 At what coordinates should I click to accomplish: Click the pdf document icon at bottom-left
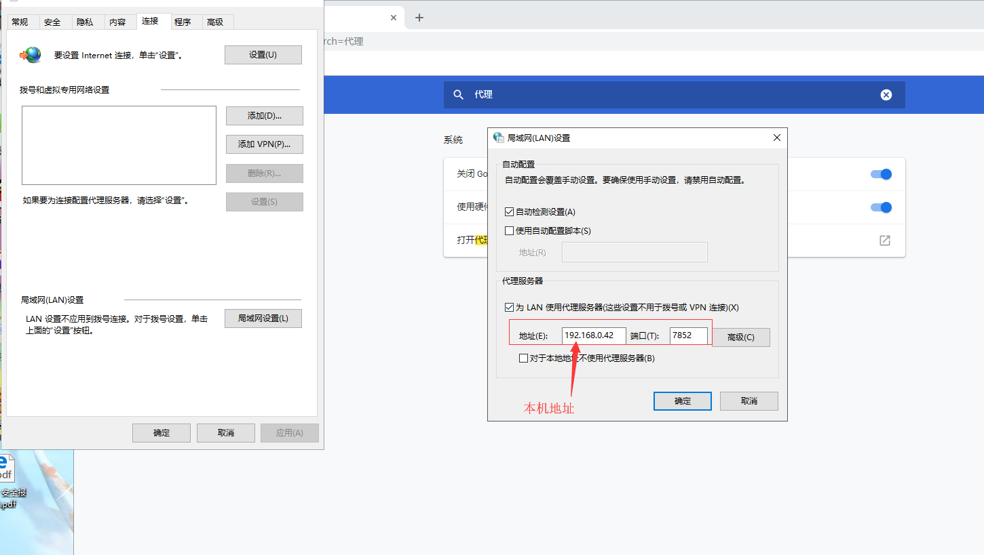(x=7, y=468)
